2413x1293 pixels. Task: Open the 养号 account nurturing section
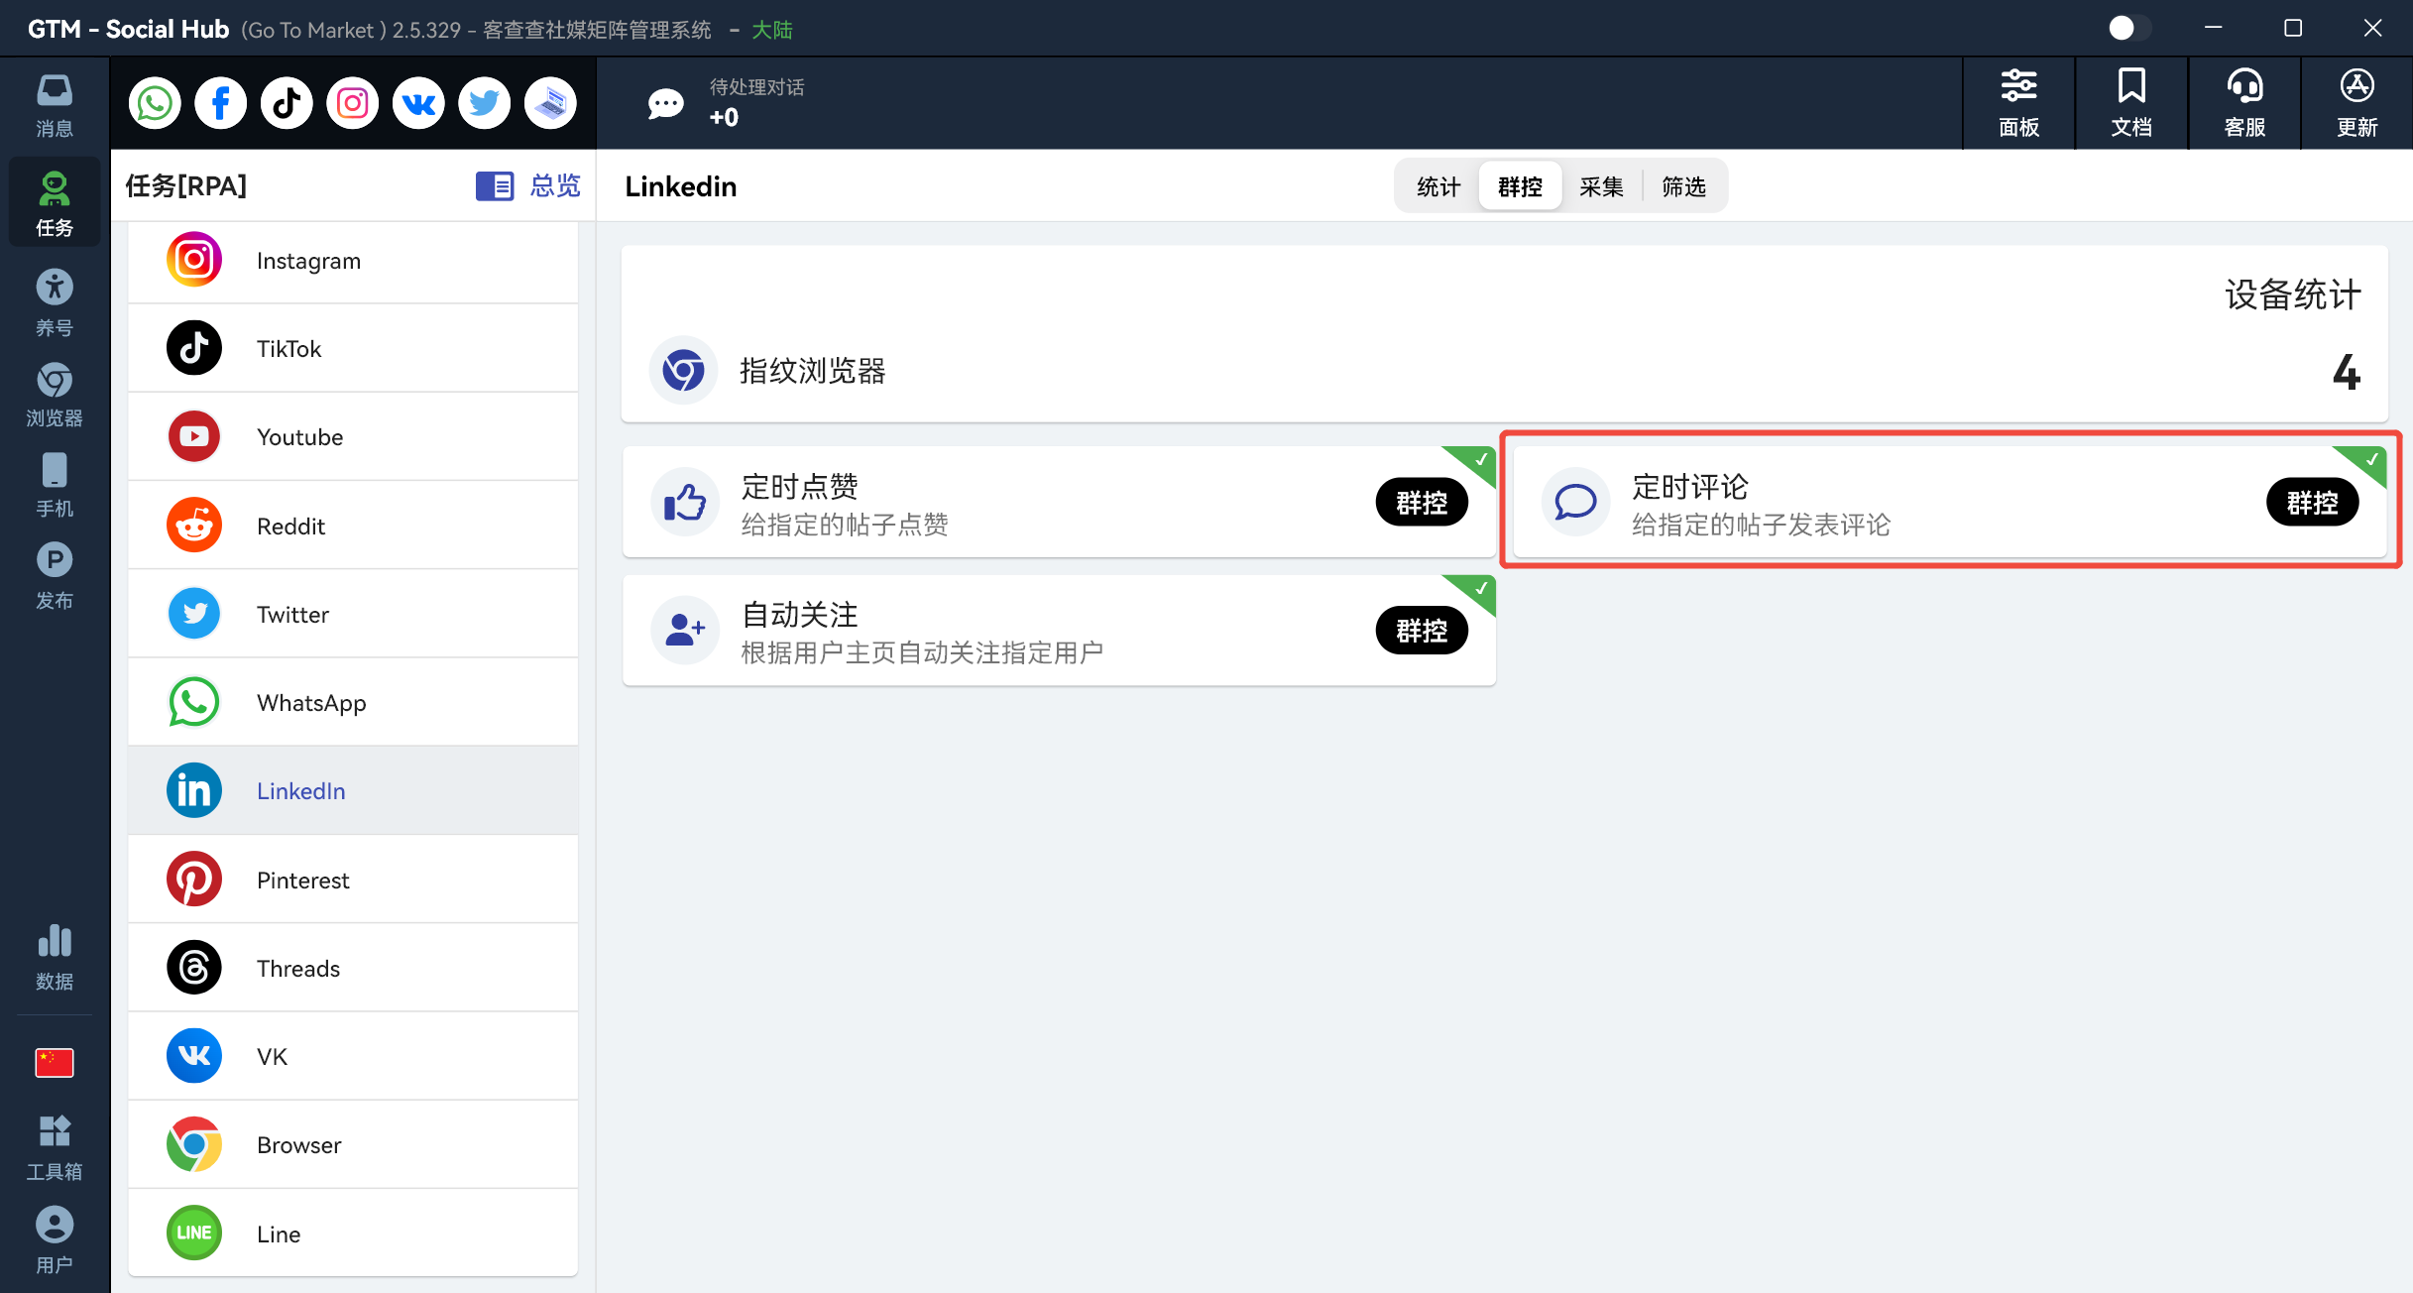[x=55, y=303]
